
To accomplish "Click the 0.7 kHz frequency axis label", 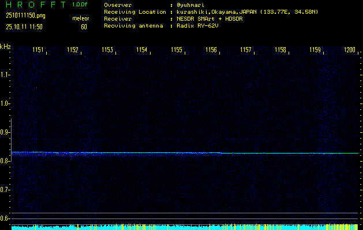I will pyautogui.click(x=6, y=190).
